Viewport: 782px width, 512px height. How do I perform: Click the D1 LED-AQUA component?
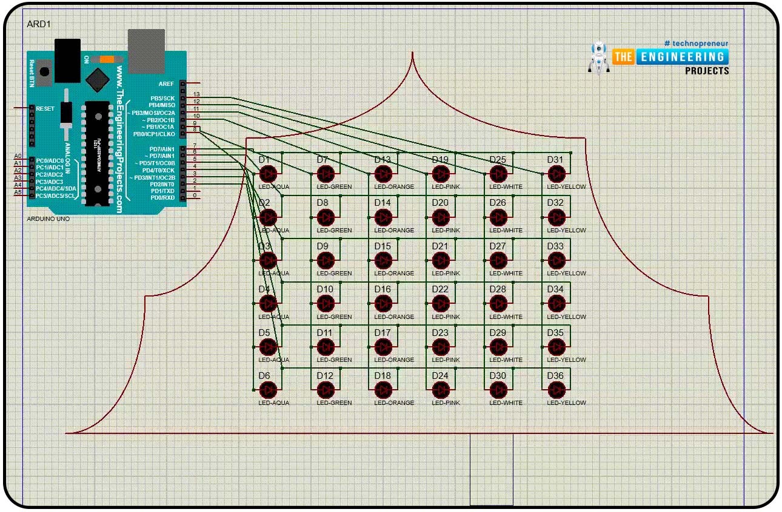click(267, 174)
